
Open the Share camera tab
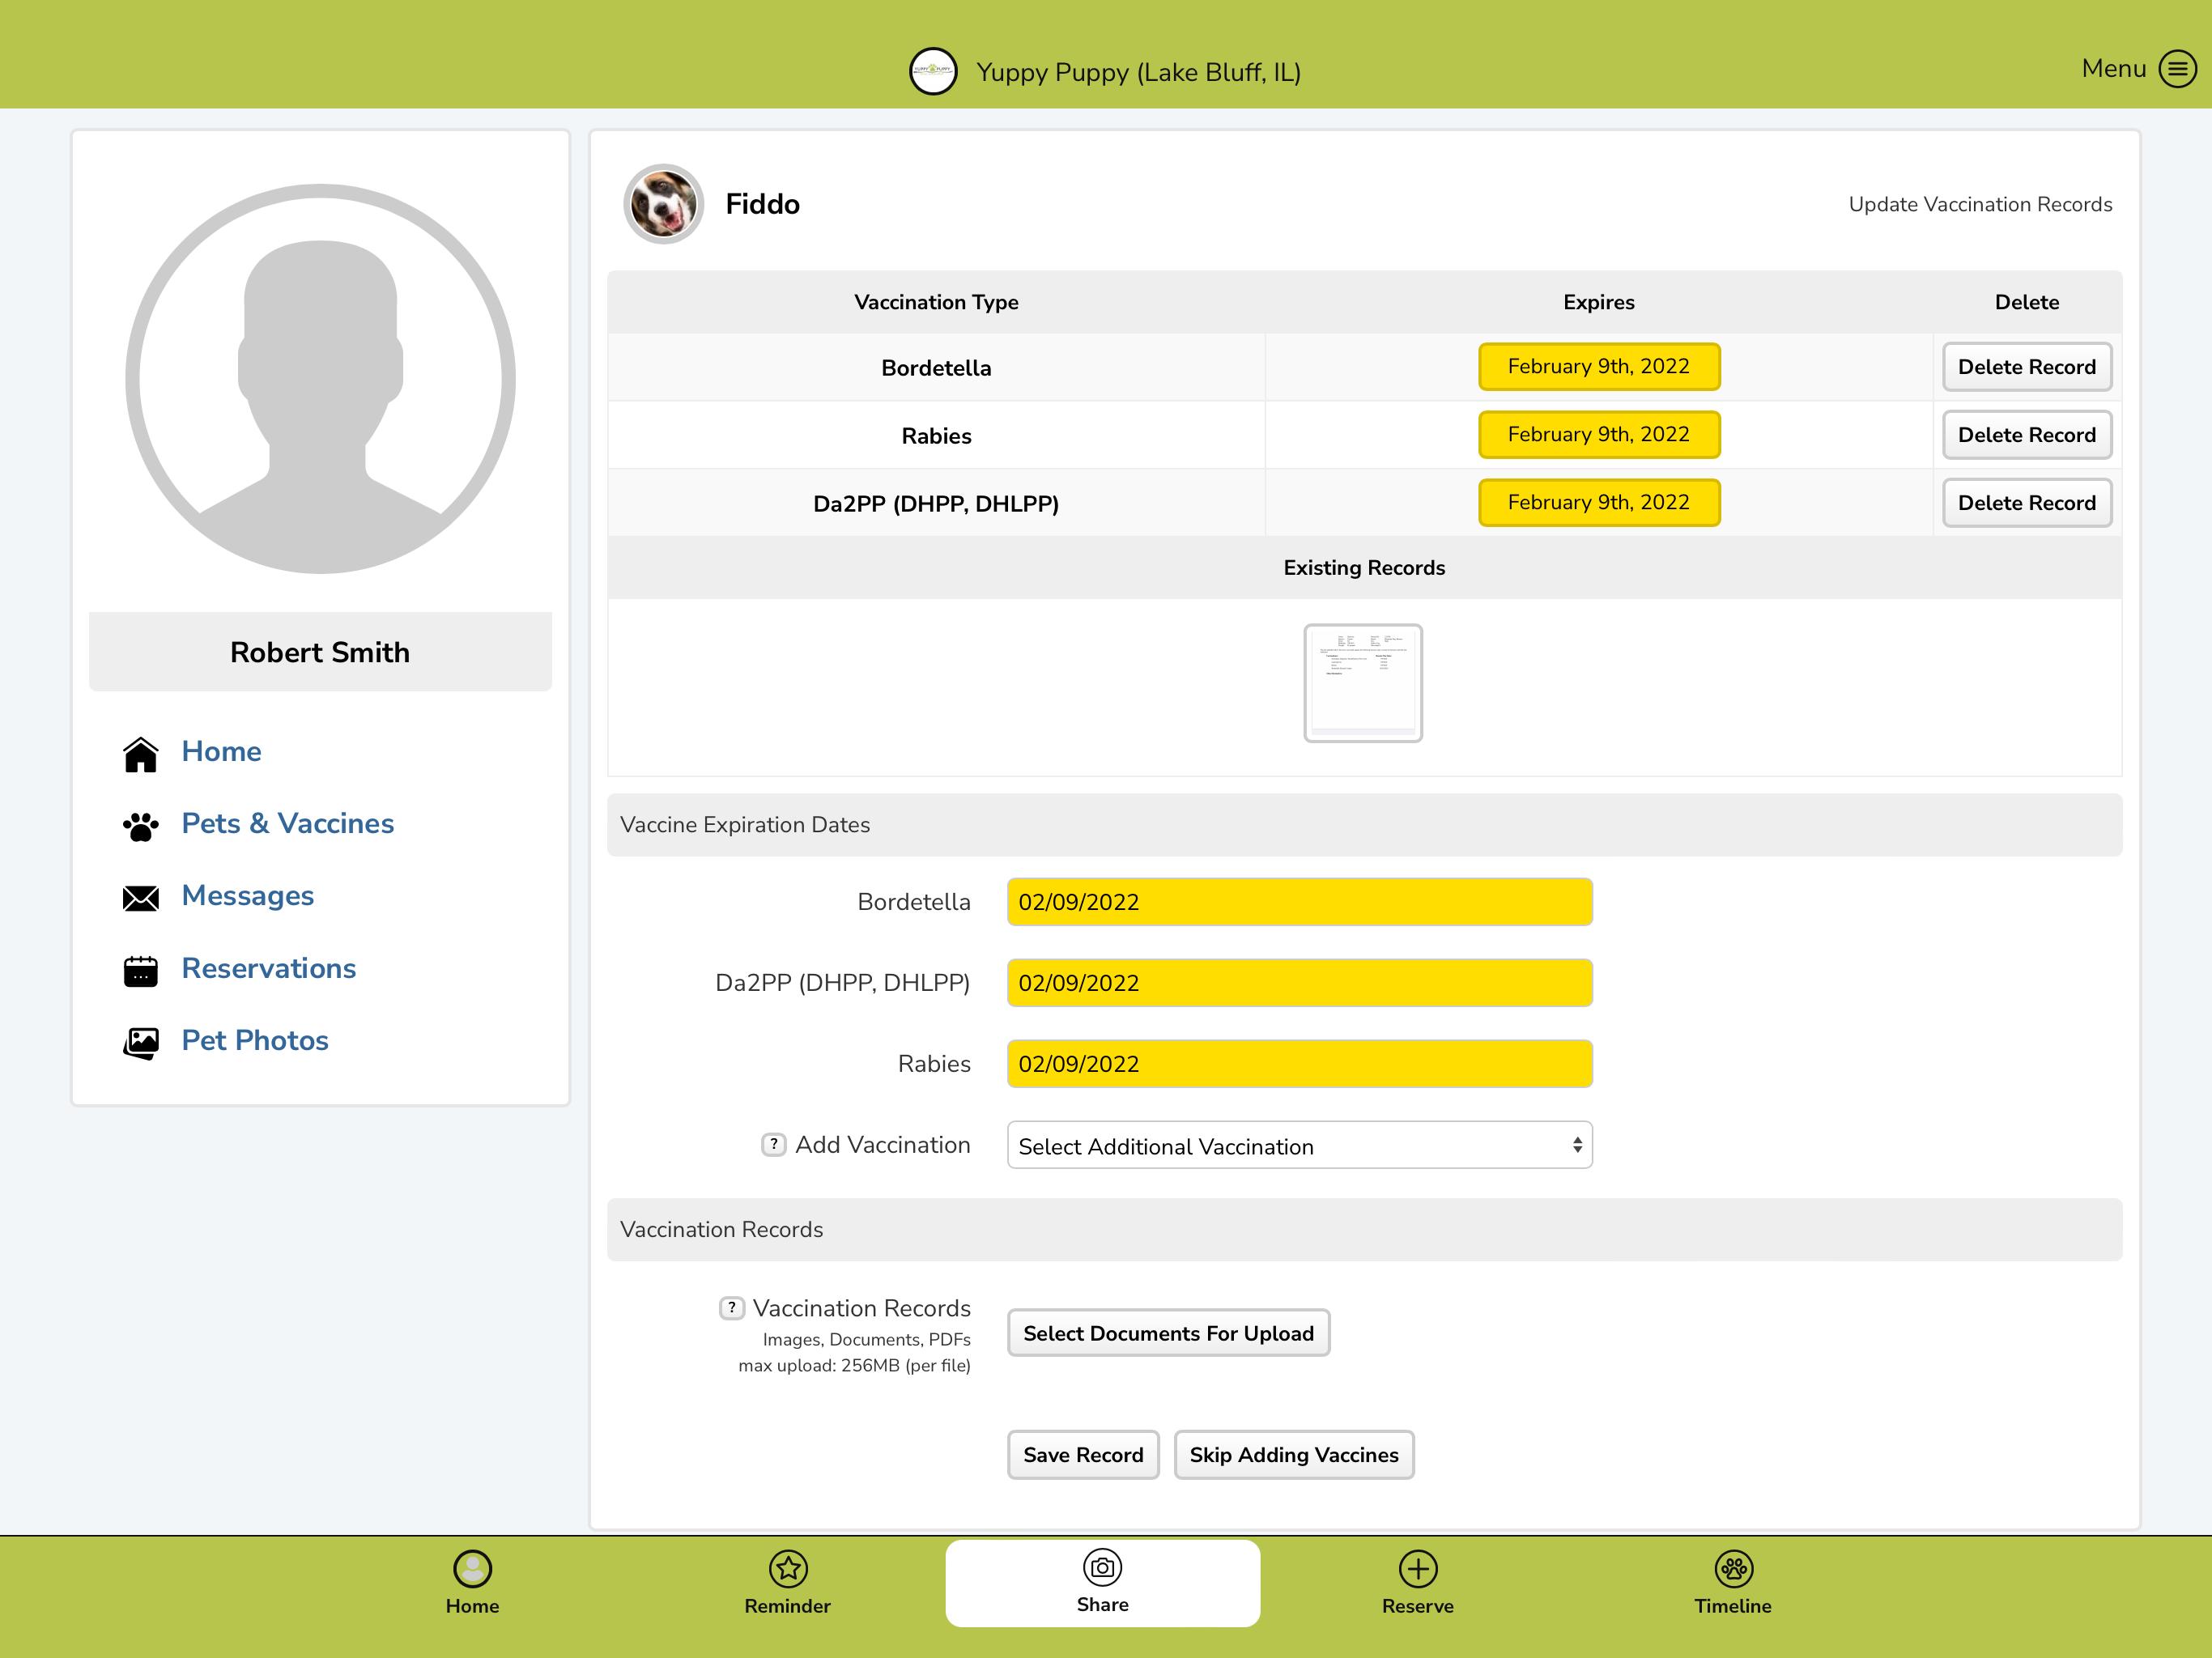tap(1102, 1582)
